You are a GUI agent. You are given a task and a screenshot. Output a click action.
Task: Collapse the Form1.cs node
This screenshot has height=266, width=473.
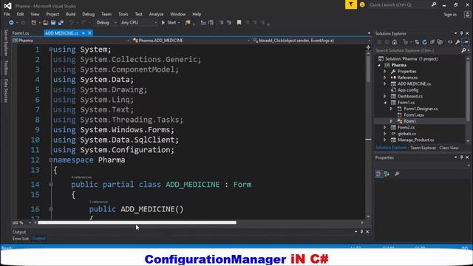[385, 103]
